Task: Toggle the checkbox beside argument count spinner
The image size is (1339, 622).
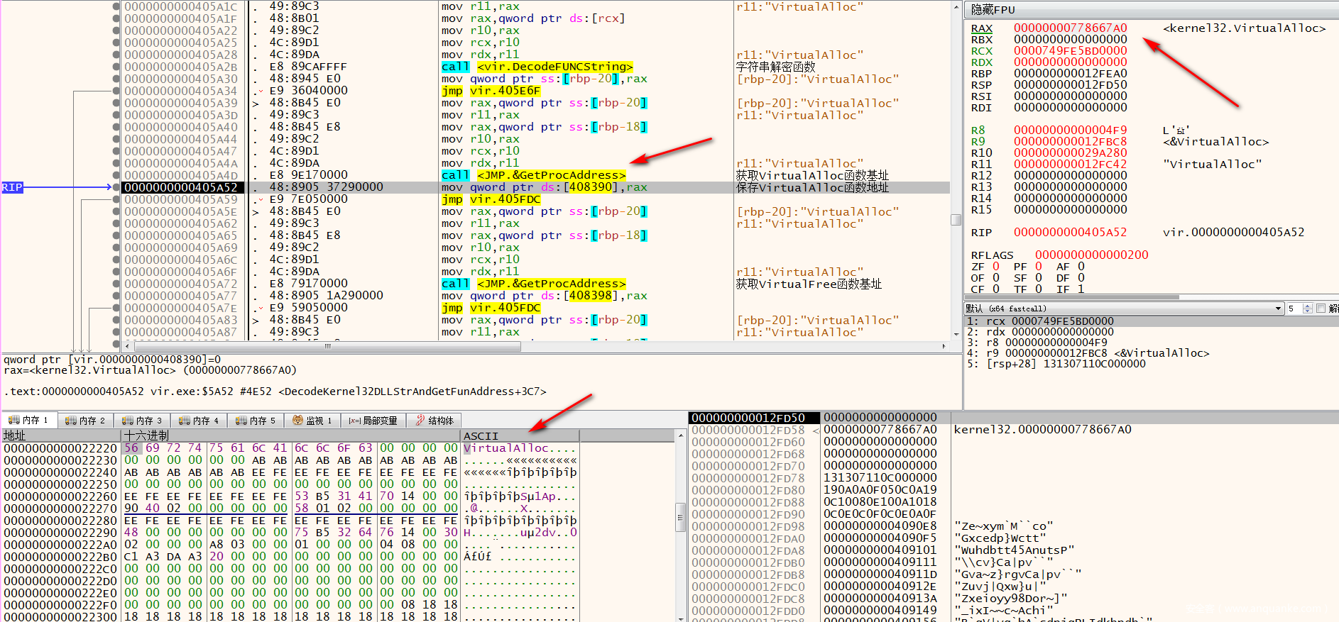Action: [x=1321, y=309]
